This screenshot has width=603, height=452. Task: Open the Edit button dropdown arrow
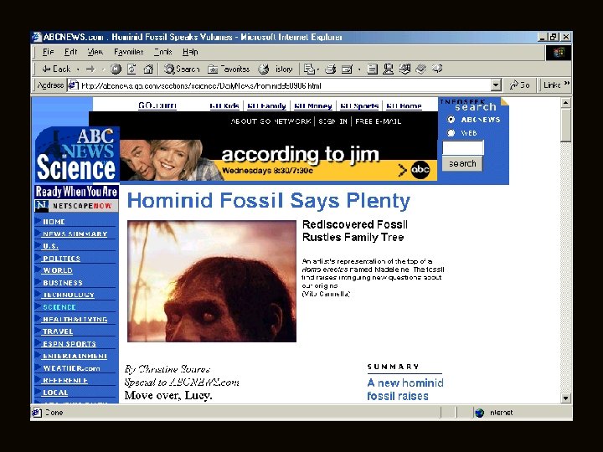pos(359,69)
